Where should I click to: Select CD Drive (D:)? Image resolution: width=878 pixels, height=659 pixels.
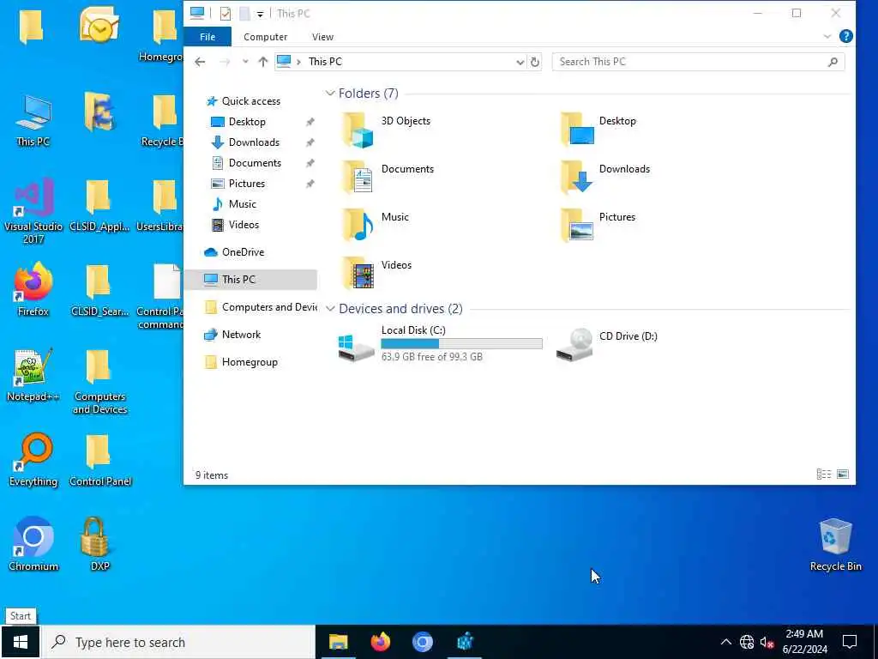coord(607,343)
